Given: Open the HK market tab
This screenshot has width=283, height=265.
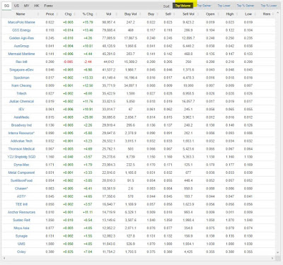Looking at the screenshot, I should [x=37, y=6].
